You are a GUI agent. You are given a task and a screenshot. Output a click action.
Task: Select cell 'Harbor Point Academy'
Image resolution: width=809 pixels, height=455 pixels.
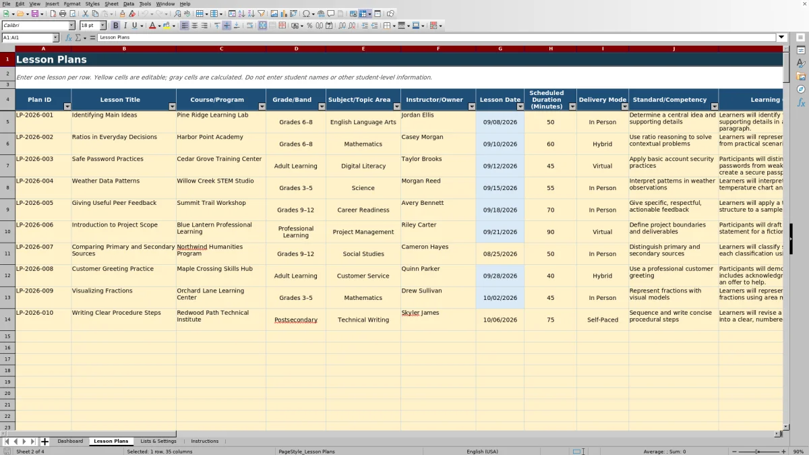[220, 144]
